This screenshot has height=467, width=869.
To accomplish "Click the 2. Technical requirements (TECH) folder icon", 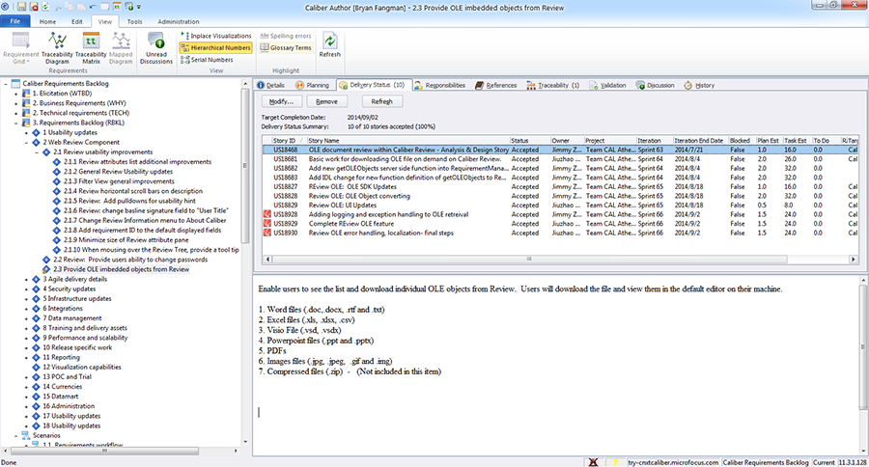I will (26, 113).
